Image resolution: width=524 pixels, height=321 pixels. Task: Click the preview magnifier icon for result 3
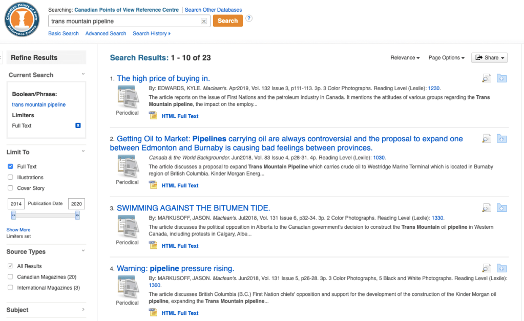coord(486,208)
